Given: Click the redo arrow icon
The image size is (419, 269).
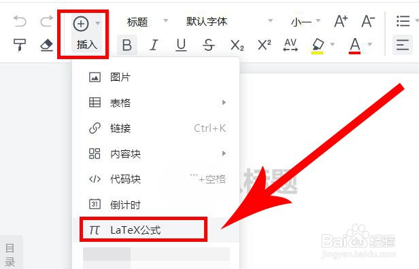Looking at the screenshot, I should [46, 21].
